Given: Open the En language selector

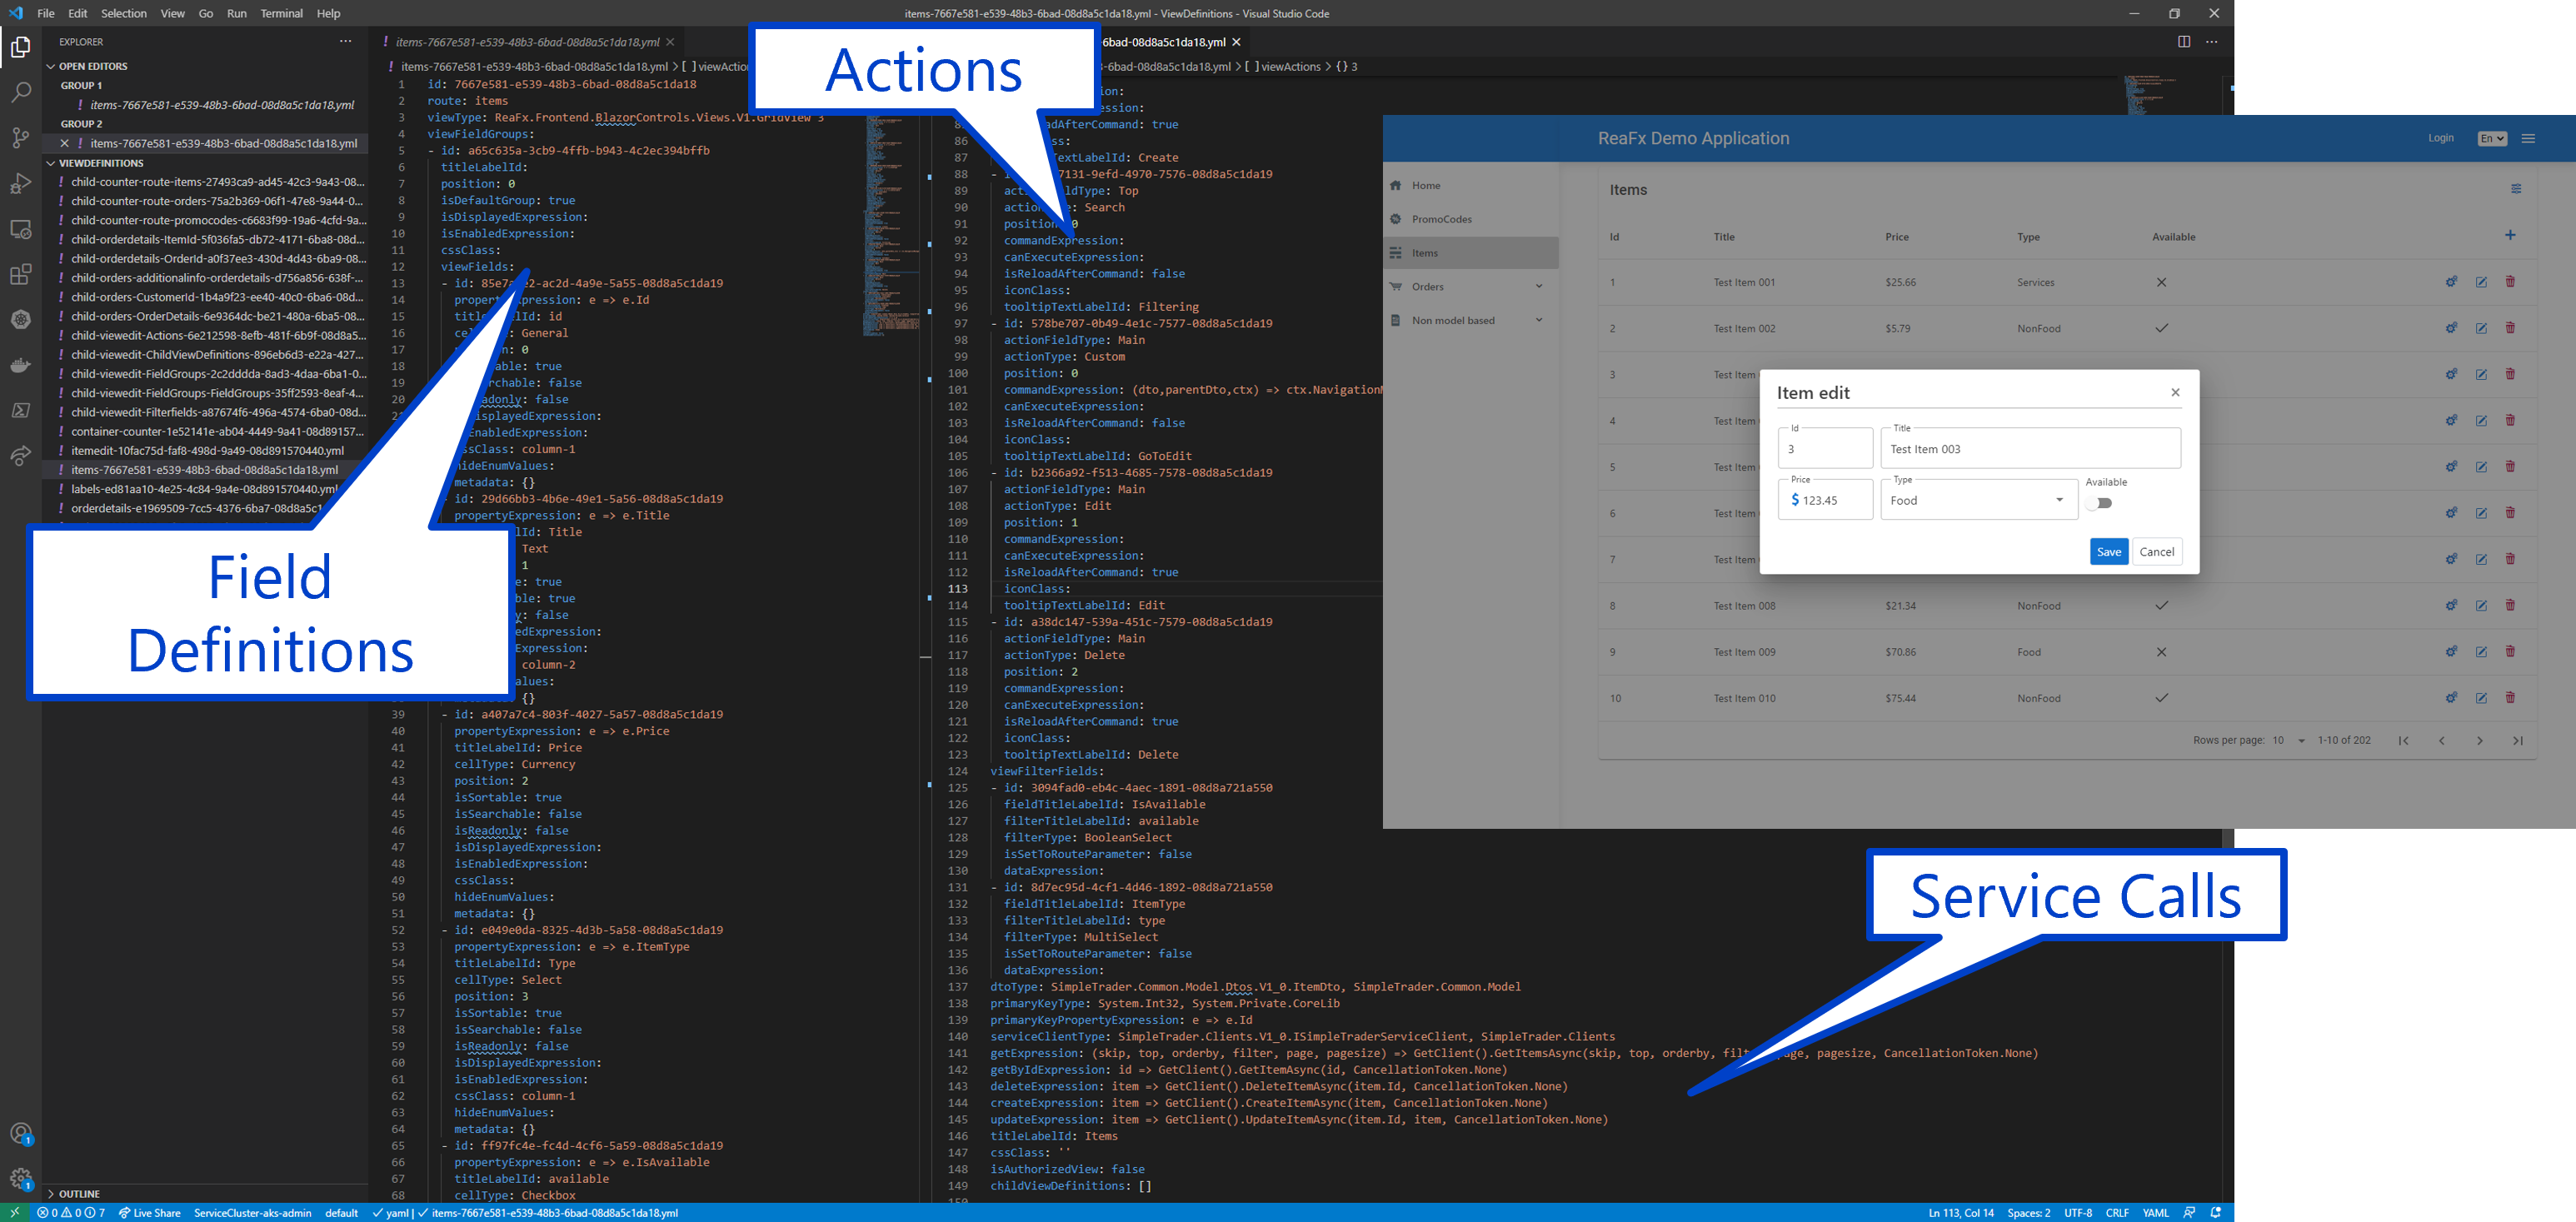Looking at the screenshot, I should tap(2492, 139).
